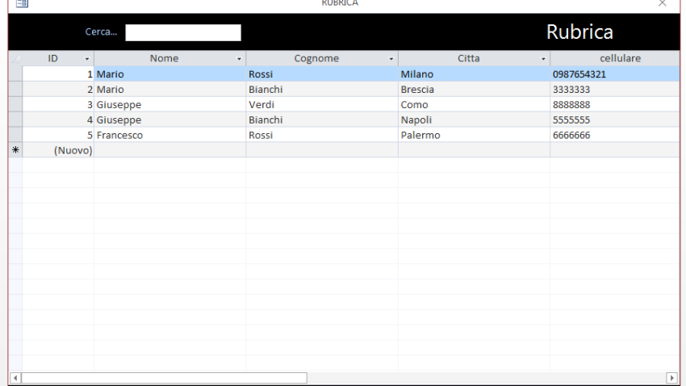This screenshot has width=686, height=386.
Task: Click the form icon in the title bar
Action: (22, 3)
